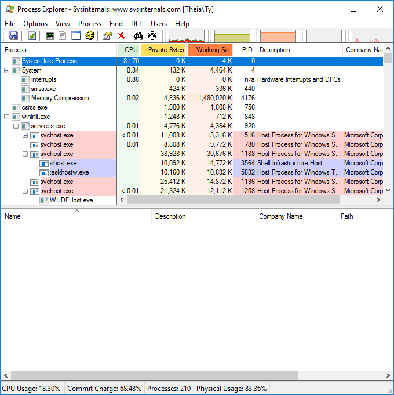Click lower pane horizontal scroll-right arrow

pyautogui.click(x=388, y=376)
